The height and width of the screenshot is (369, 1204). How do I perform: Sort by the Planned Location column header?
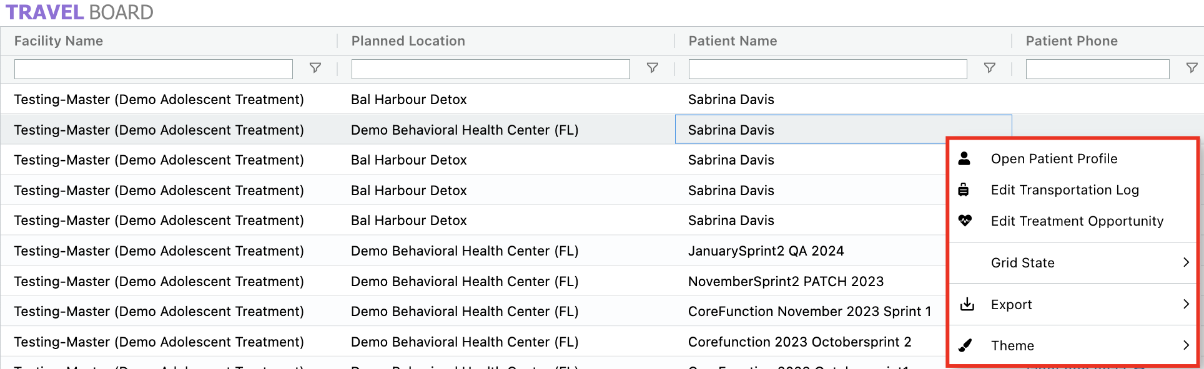pyautogui.click(x=408, y=41)
